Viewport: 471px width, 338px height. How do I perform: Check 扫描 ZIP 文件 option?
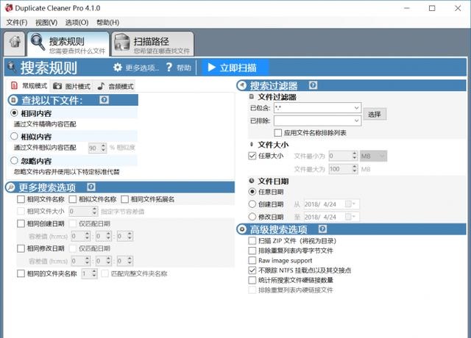point(252,240)
